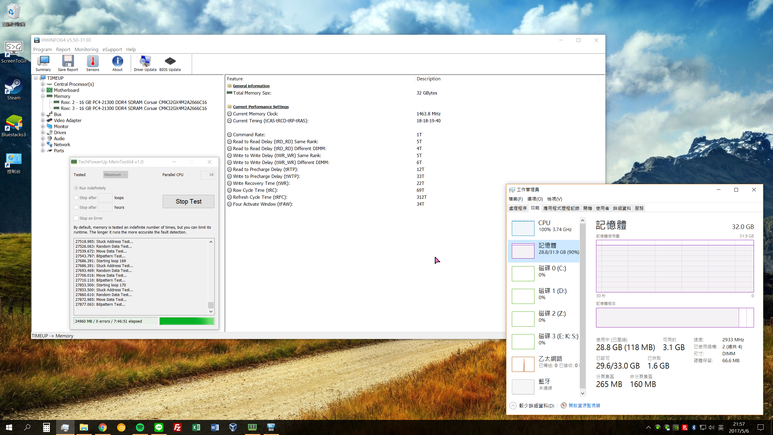Screen dimensions: 773x435
Task: Click the MemTest64 green progress bar
Action: (x=187, y=321)
